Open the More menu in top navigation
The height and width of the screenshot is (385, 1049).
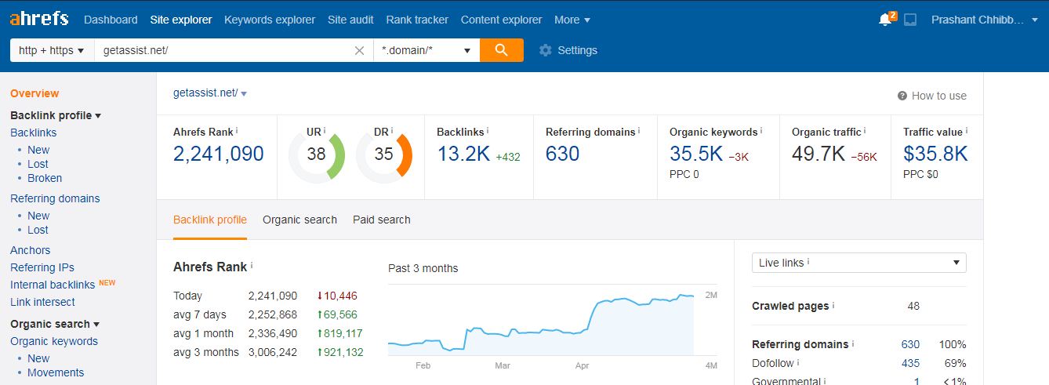(x=572, y=20)
